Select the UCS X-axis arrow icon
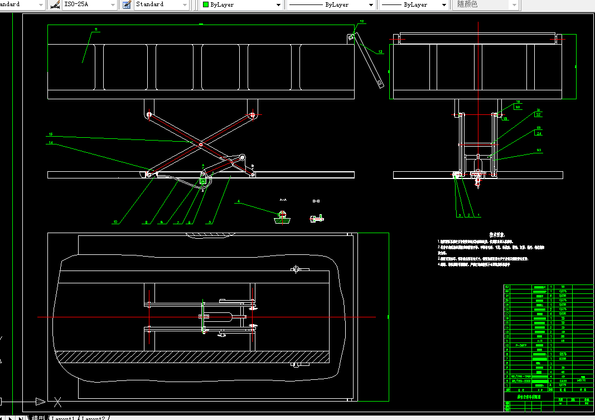This screenshot has width=595, height=420. (x=40, y=402)
